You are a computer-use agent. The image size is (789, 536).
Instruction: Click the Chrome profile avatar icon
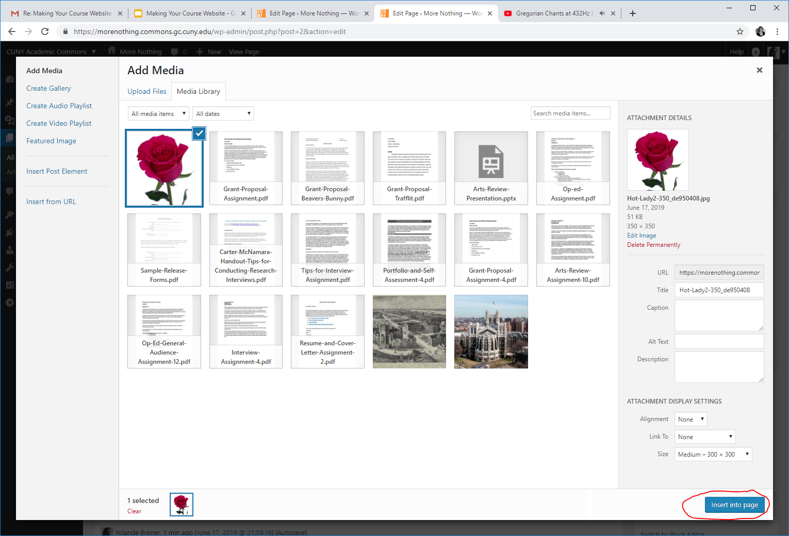(760, 31)
